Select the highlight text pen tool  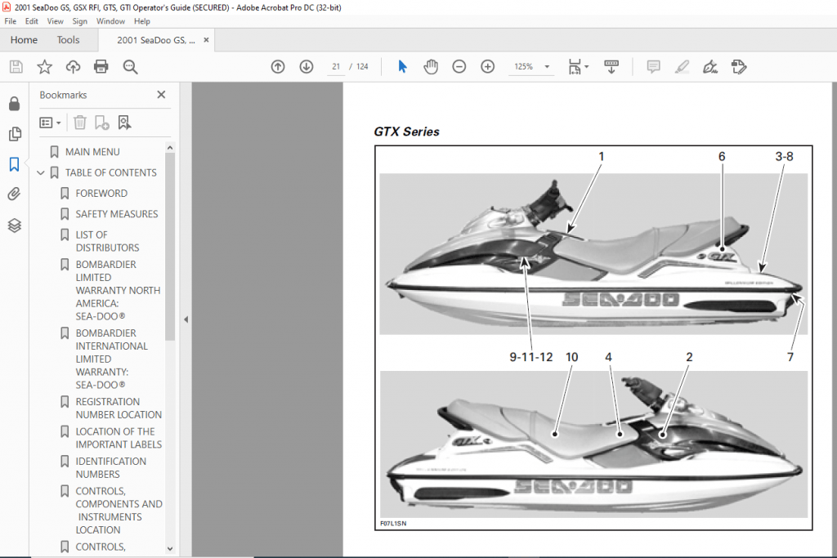682,67
